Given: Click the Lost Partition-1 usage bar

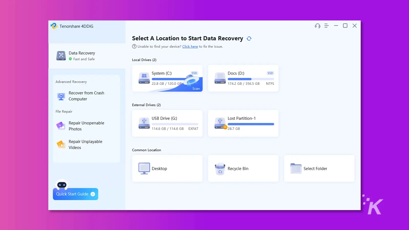Looking at the screenshot, I should click(x=251, y=124).
